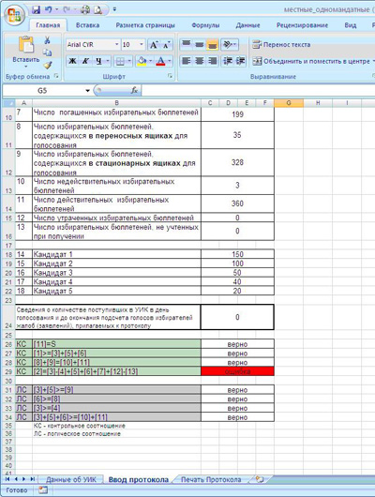Align cell text to the middle
The image size is (375, 497).
[x=200, y=44]
